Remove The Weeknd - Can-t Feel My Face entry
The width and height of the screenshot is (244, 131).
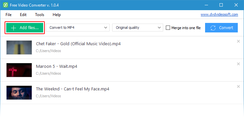click(x=238, y=86)
